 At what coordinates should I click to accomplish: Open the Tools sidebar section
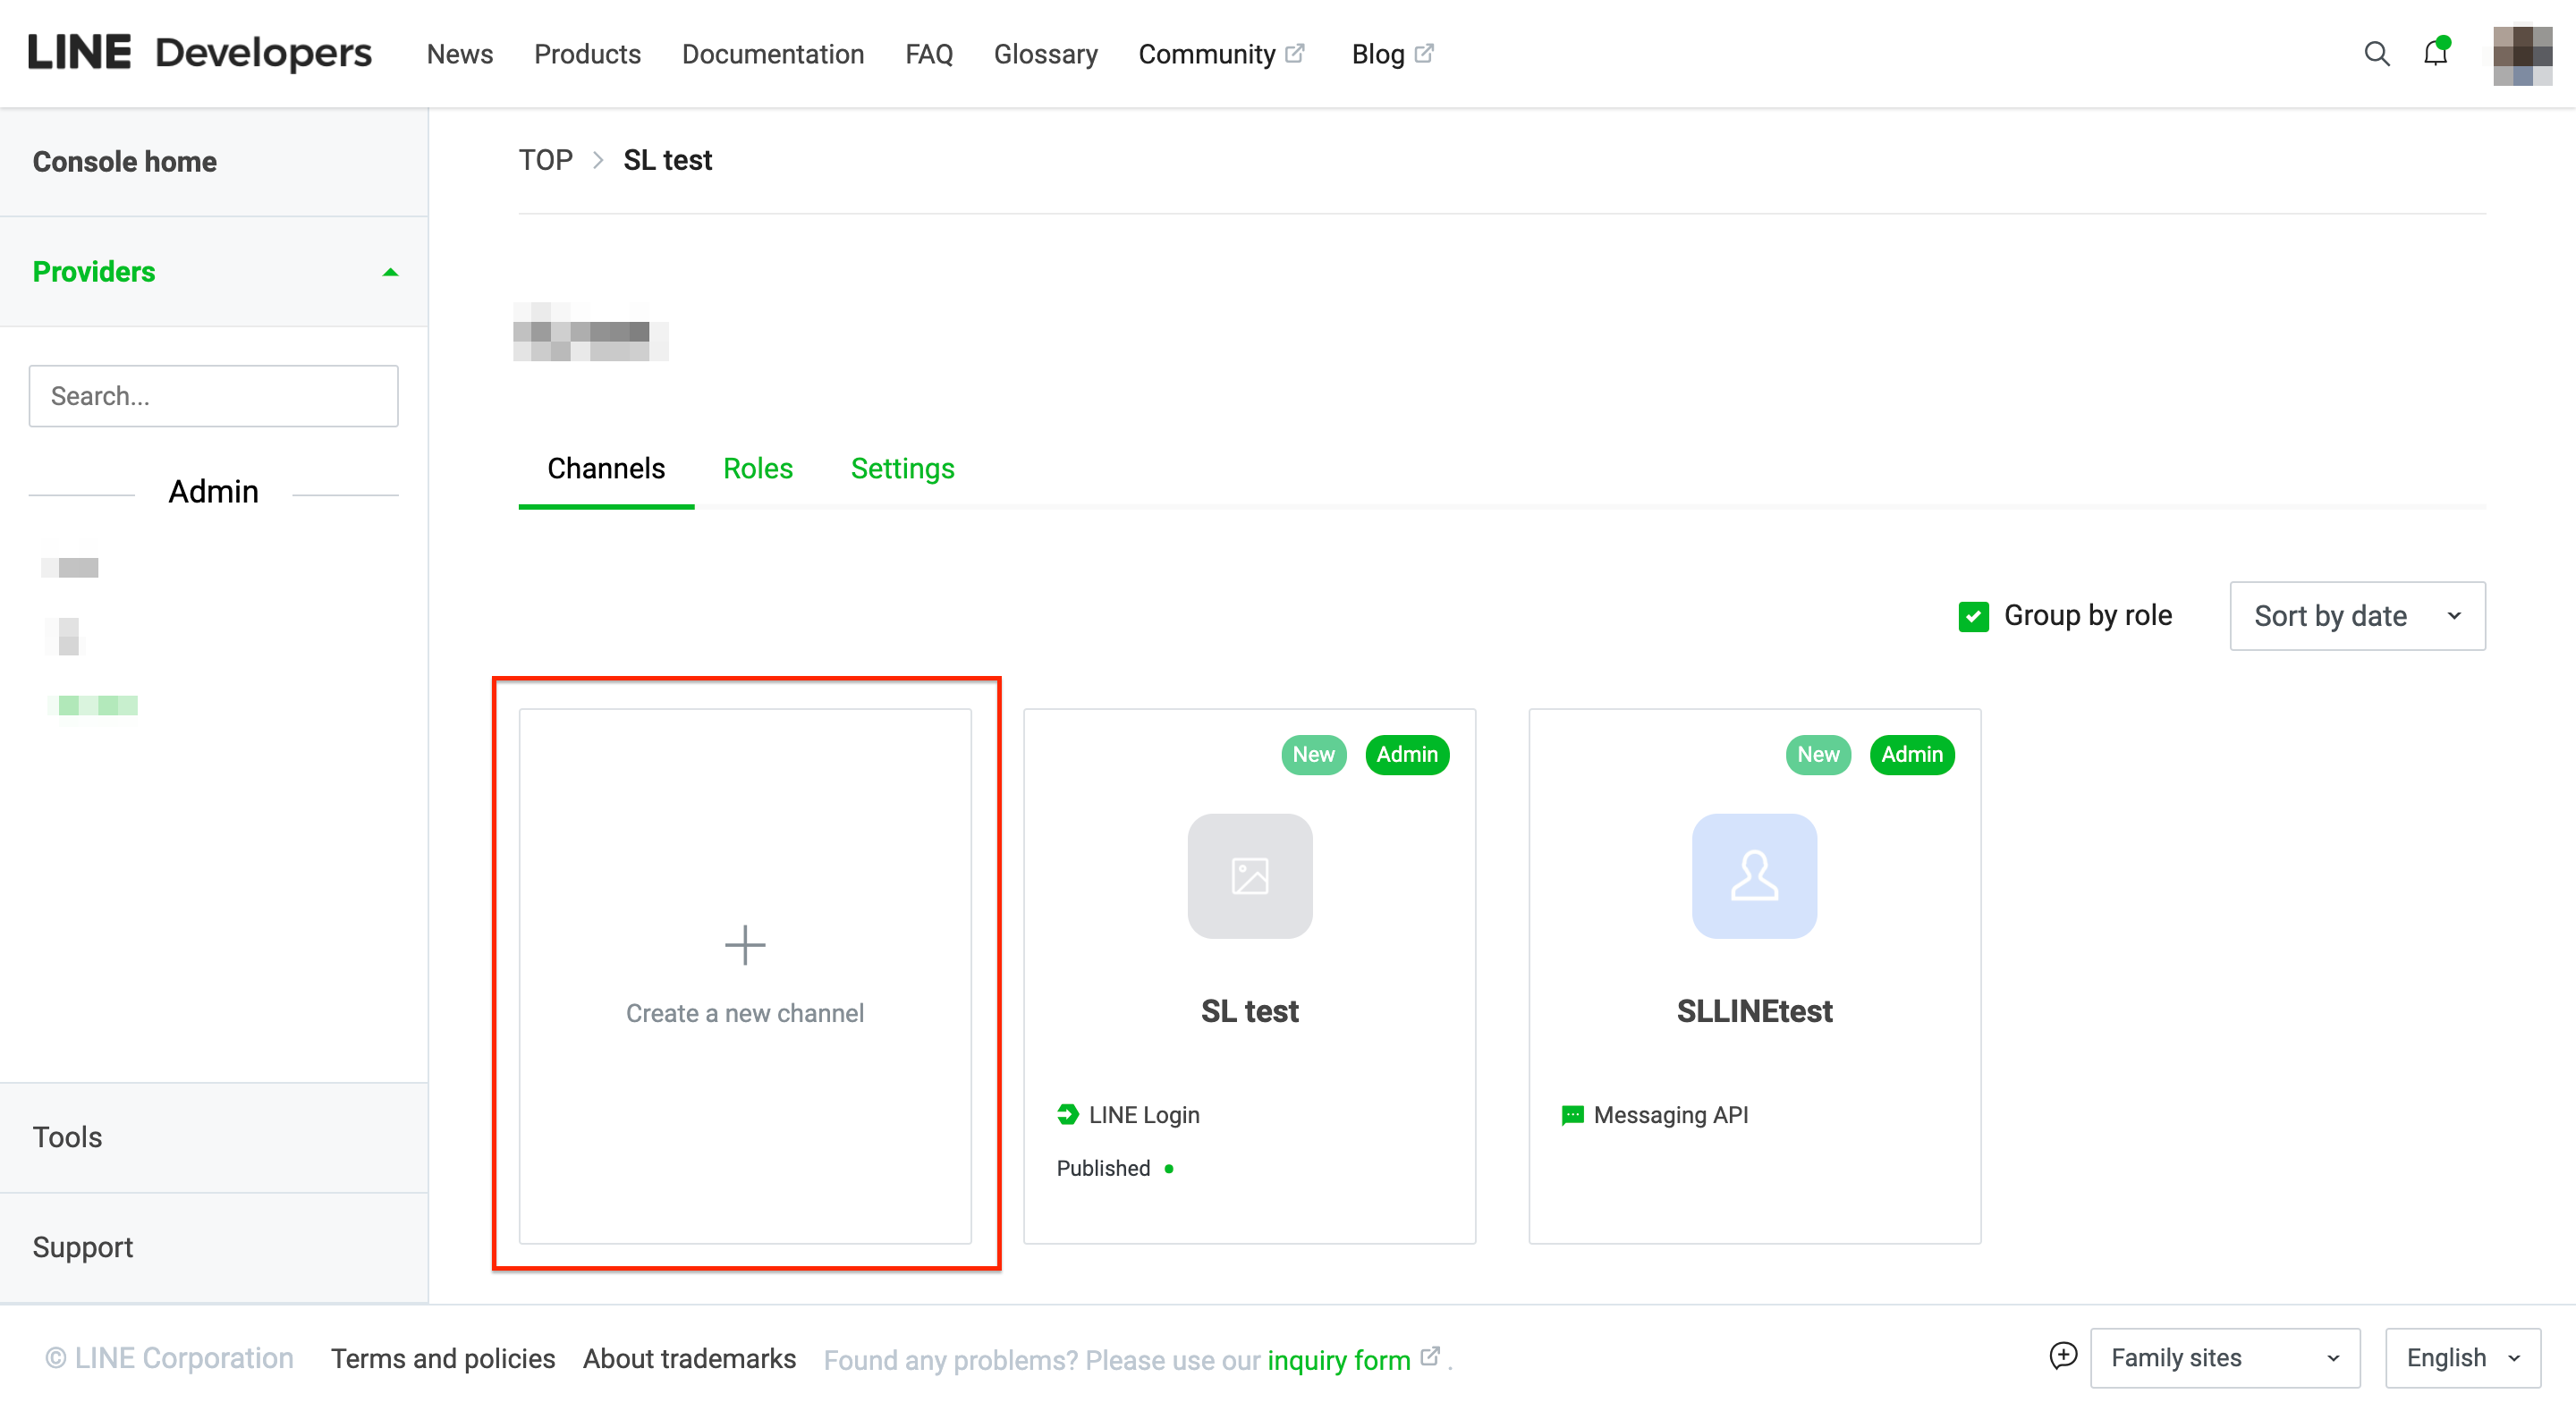(214, 1137)
